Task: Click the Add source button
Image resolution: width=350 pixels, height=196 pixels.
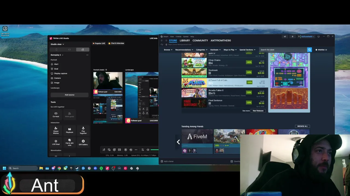Action: (x=69, y=95)
